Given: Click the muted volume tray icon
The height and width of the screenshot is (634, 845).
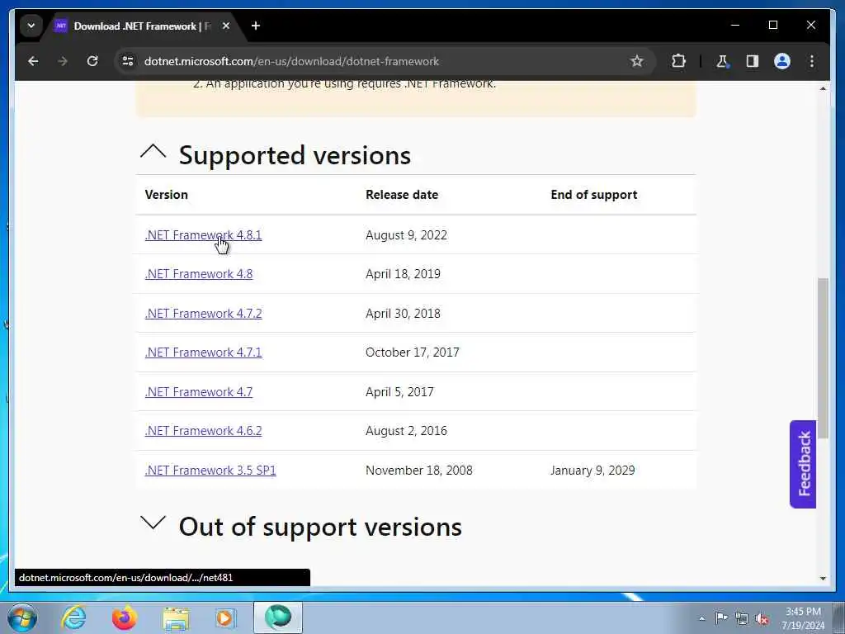Looking at the screenshot, I should pyautogui.click(x=762, y=619).
